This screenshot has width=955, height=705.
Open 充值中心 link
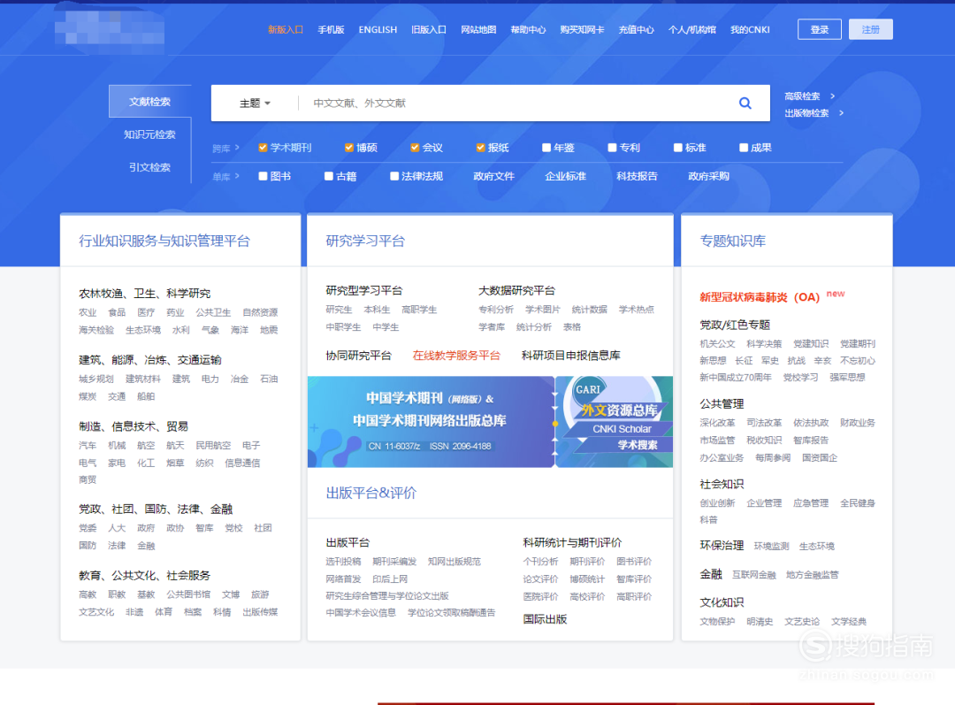(637, 29)
